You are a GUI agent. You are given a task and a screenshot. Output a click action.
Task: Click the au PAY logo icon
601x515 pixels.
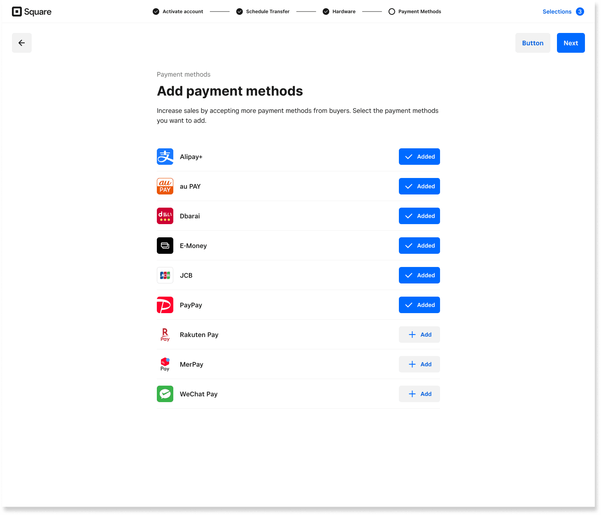[x=165, y=186]
